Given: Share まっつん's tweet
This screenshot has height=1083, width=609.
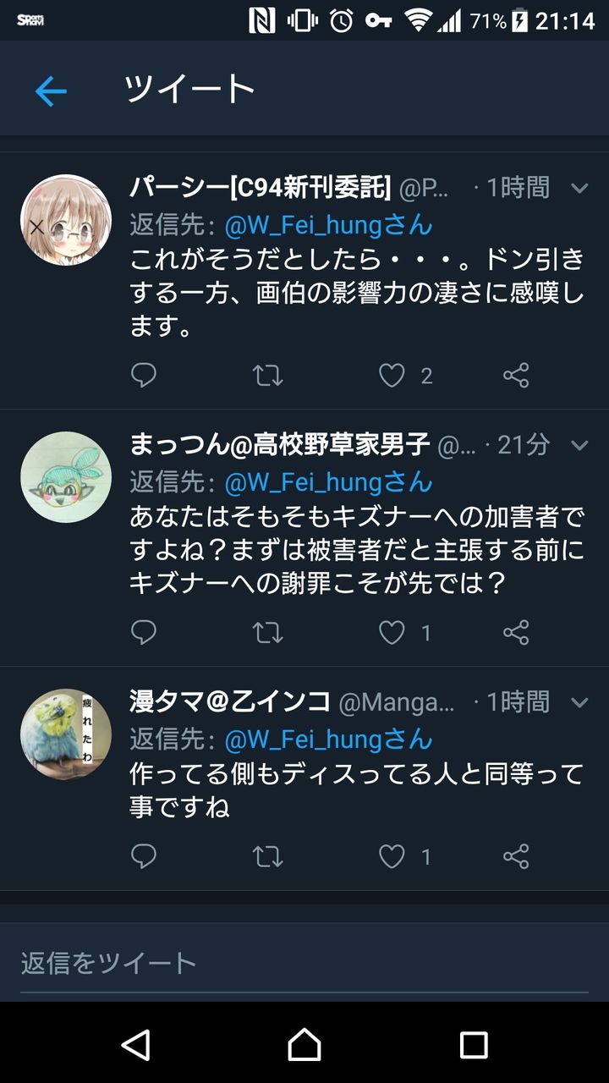Looking at the screenshot, I should pos(516,632).
